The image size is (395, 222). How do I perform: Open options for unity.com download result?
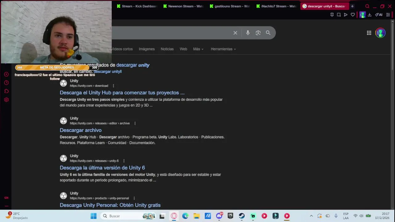click(113, 86)
